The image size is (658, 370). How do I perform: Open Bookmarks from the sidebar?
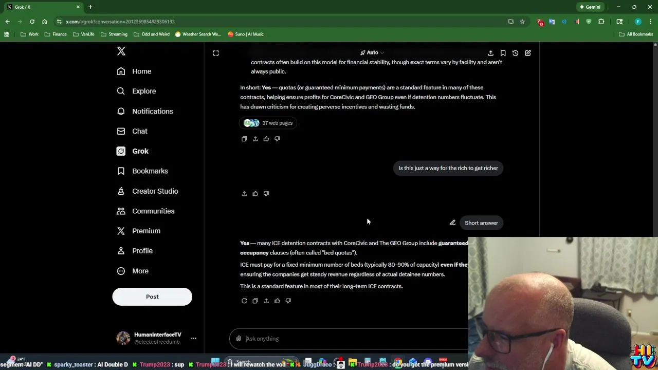(142, 171)
